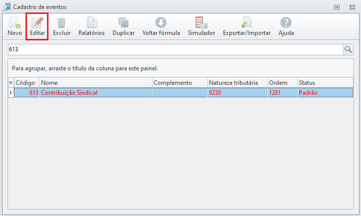Maximize the Cadastro de eventos window
This screenshot has height=216, width=361.
tap(336, 7)
